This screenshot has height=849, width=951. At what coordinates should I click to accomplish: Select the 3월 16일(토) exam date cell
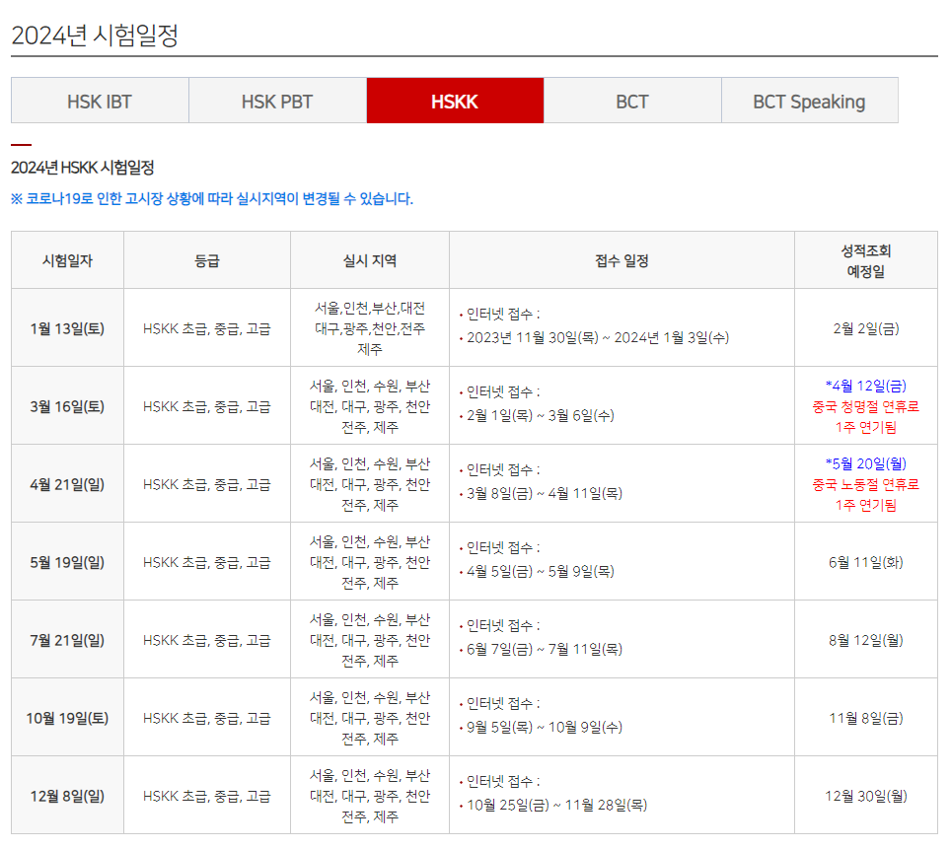(67, 406)
